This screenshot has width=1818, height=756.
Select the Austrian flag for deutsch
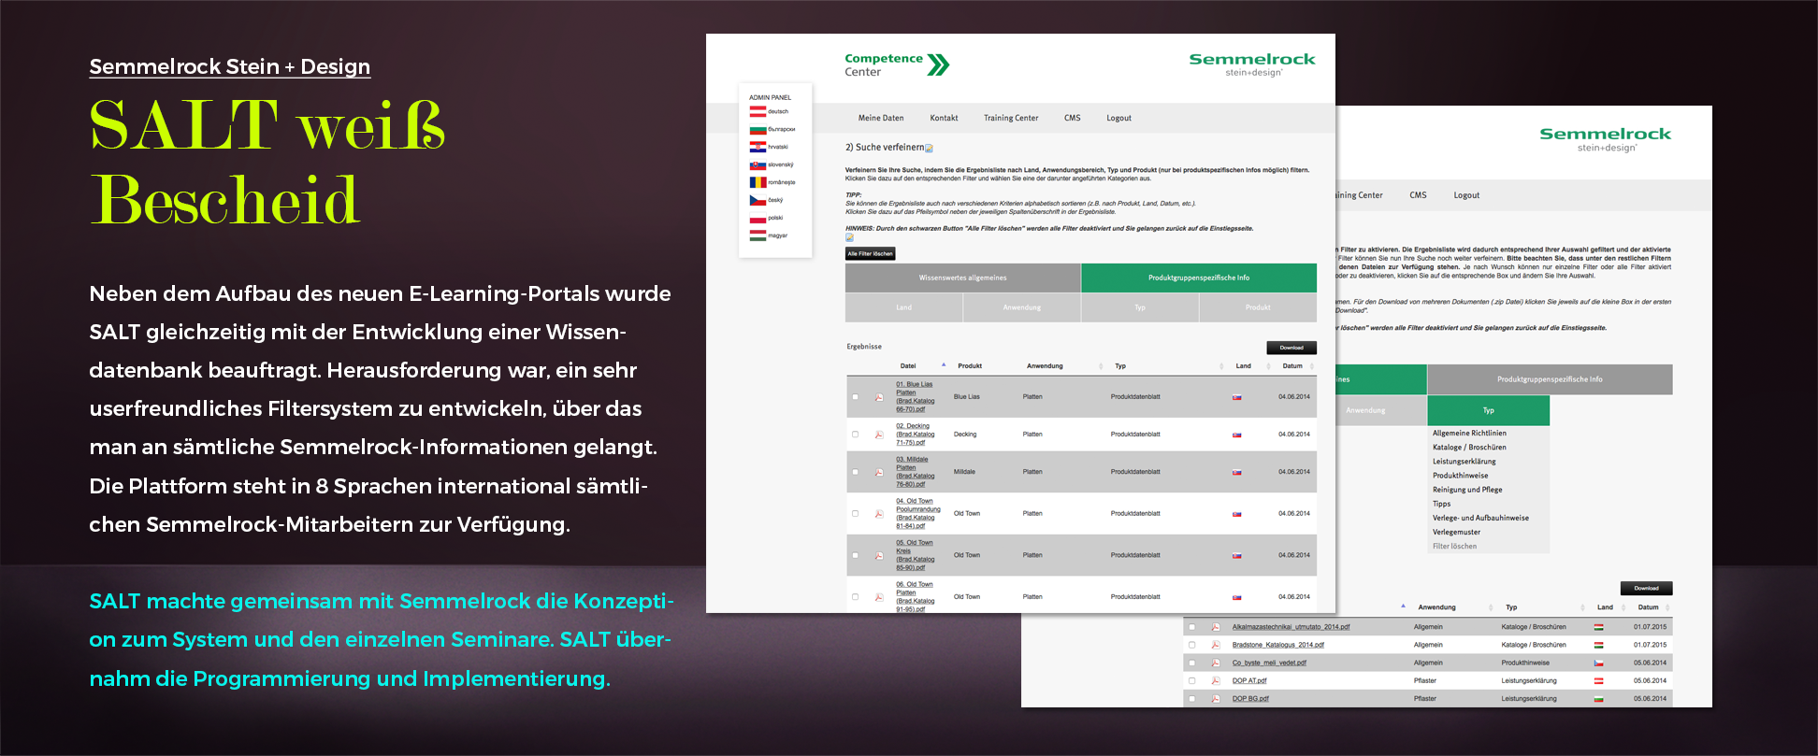click(757, 111)
